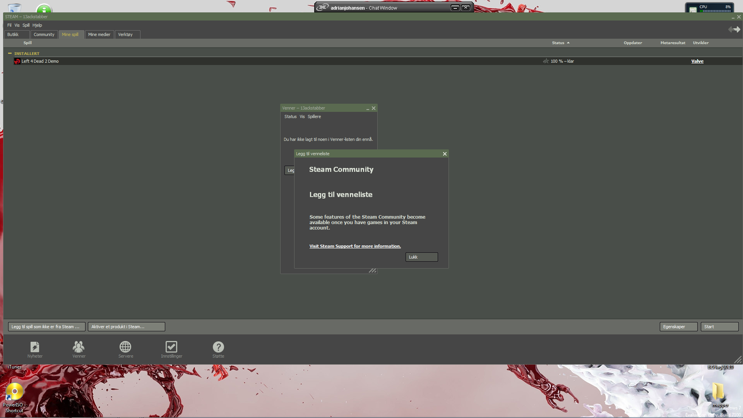Open the Spillere menu in the Venner window
The height and width of the screenshot is (418, 743).
click(314, 116)
